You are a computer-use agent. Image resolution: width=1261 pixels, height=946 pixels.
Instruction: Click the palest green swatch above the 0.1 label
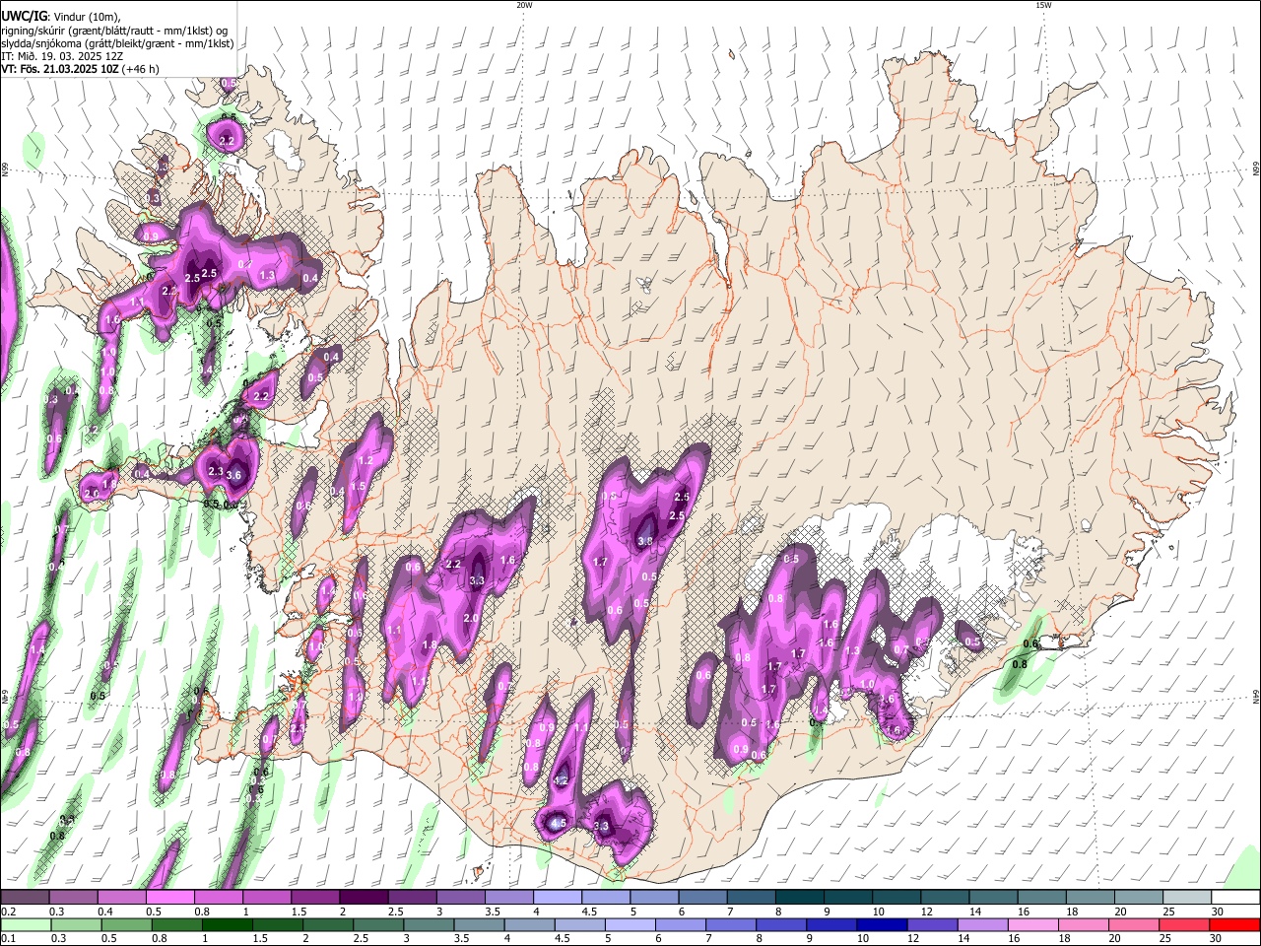pyautogui.click(x=25, y=924)
